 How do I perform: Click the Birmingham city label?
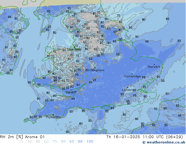(x=95, y=70)
